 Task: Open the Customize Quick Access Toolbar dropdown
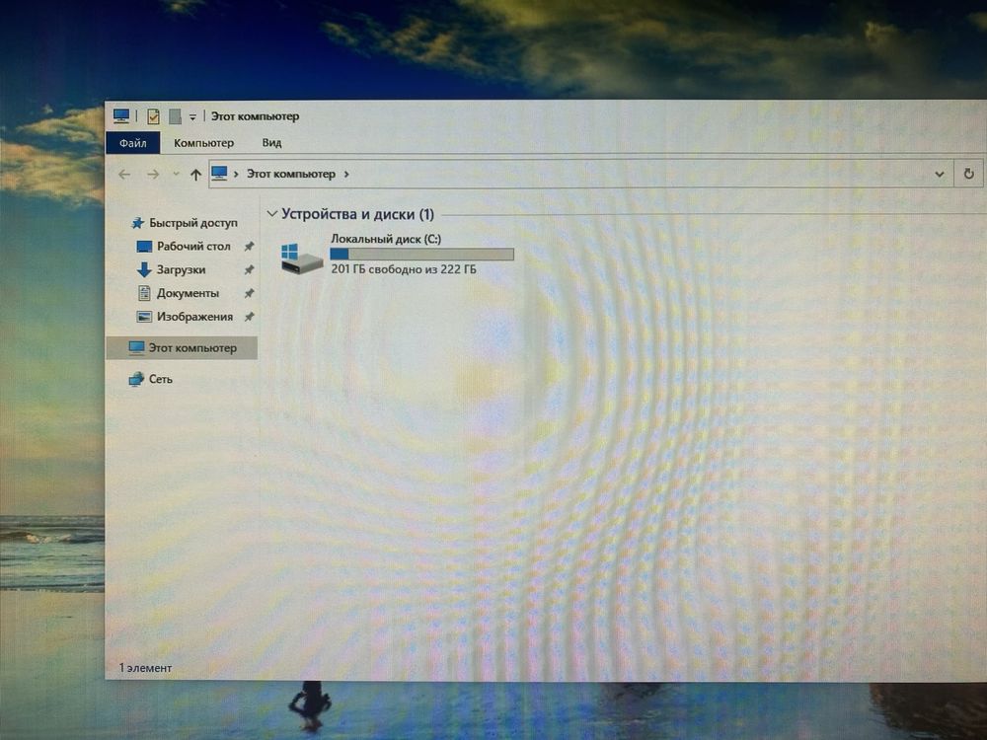(x=192, y=117)
